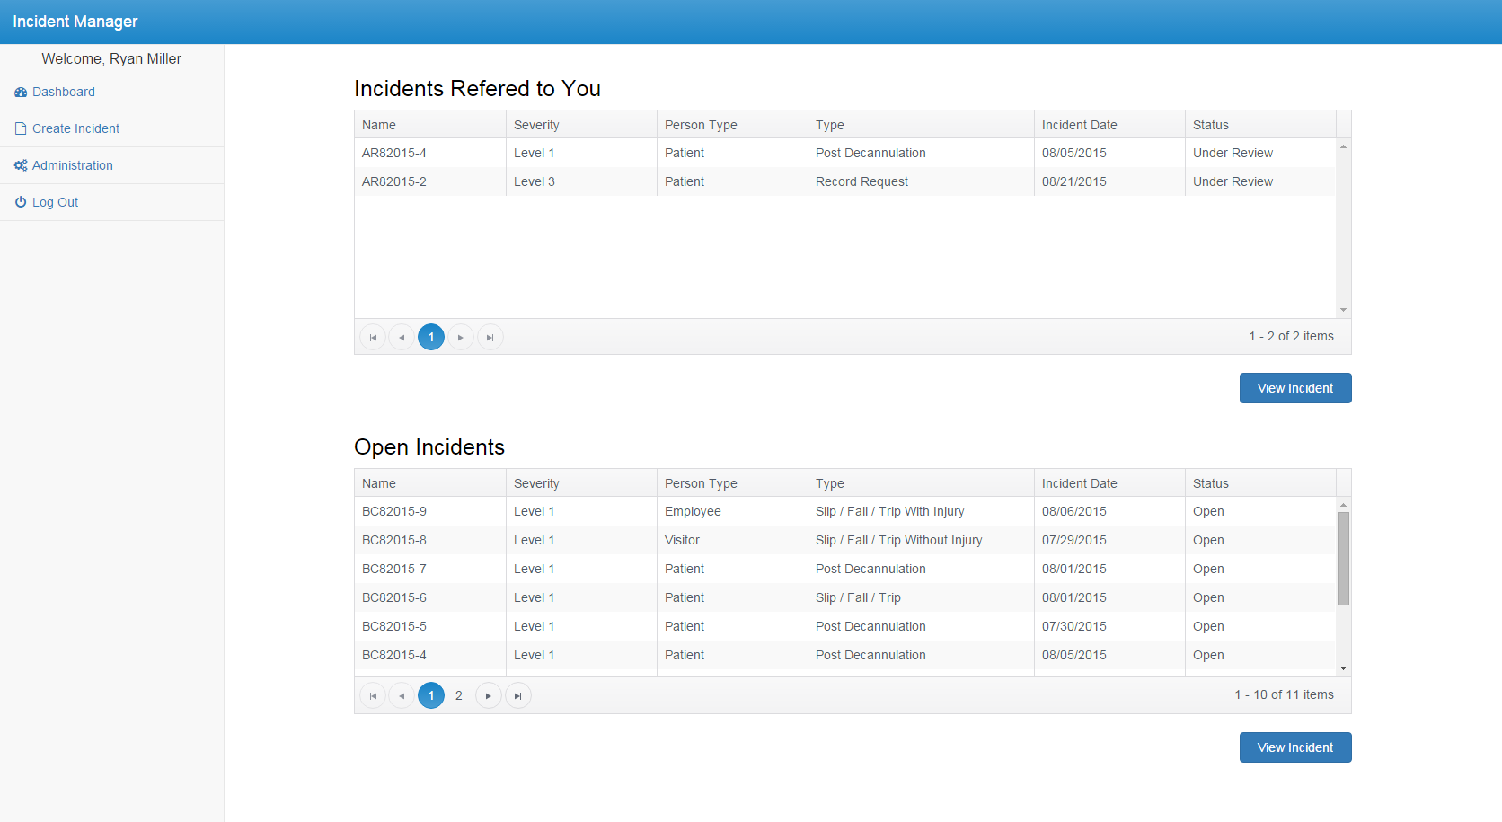Click Referred incidents scrollbar up arrow
1502x822 pixels.
(x=1343, y=146)
